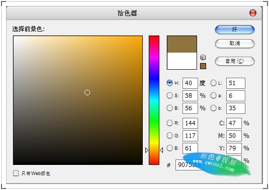The height and width of the screenshot is (190, 269).
Task: Confirm the color with the 好 button
Action: 234,30
